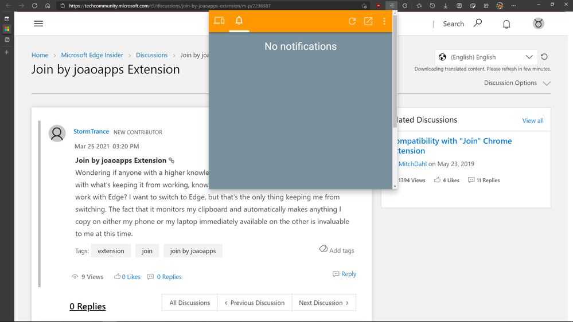This screenshot has height=322, width=573.
Task: Click the browser Share icon
Action: [486, 6]
